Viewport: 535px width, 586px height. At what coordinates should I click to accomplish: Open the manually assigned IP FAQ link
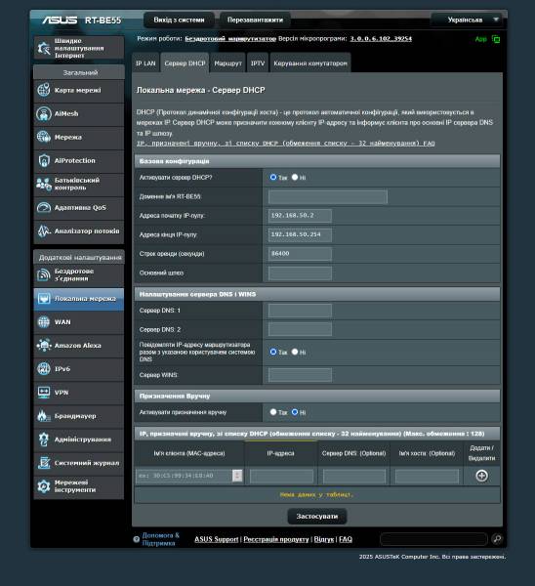(286, 144)
